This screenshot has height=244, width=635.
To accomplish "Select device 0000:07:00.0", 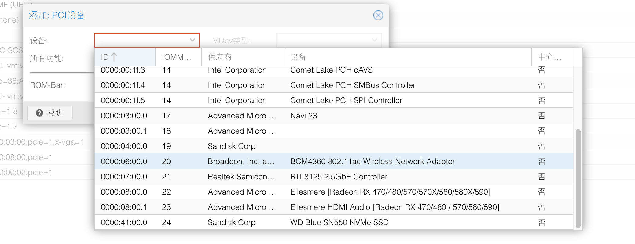I will pos(334,177).
